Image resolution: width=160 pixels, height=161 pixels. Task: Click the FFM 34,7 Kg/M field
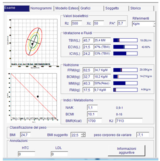[102, 70]
